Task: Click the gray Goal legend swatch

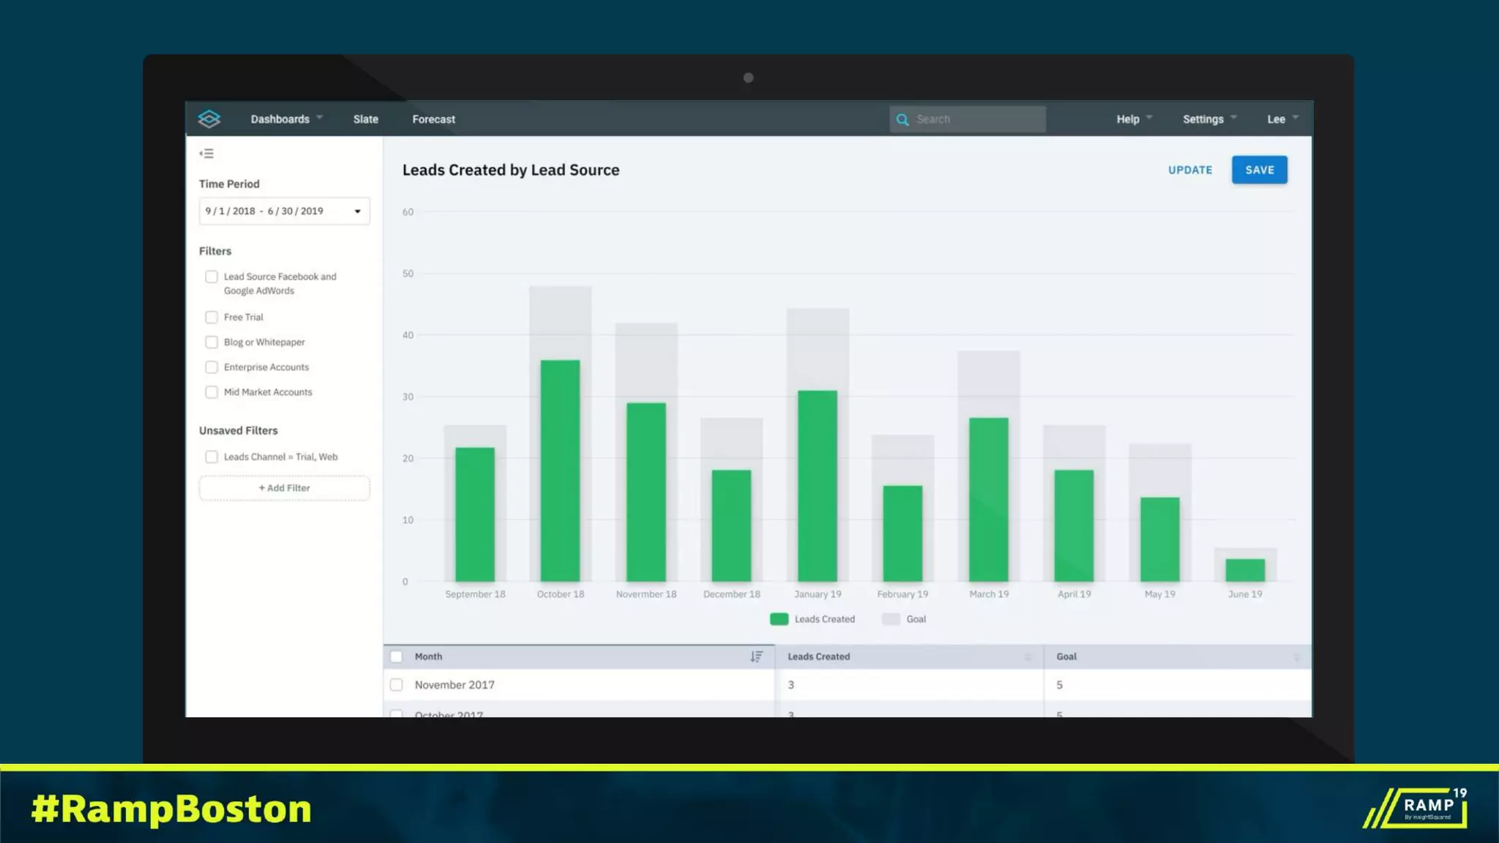Action: point(891,619)
